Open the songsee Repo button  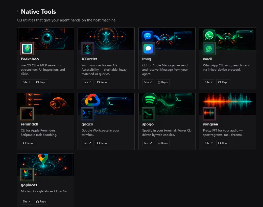223,143
